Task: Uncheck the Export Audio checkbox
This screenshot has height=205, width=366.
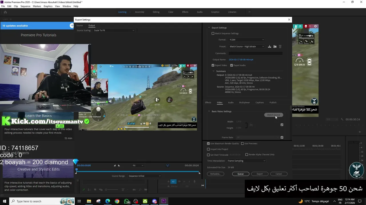Action: point(232,65)
